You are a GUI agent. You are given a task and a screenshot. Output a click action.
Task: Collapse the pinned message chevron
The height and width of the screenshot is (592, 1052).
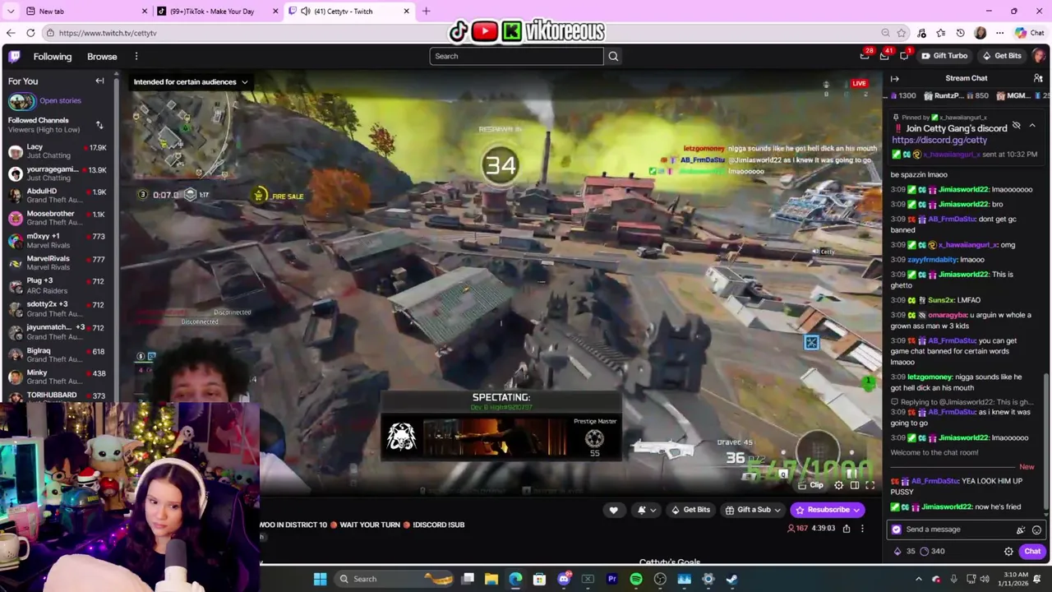point(1032,126)
